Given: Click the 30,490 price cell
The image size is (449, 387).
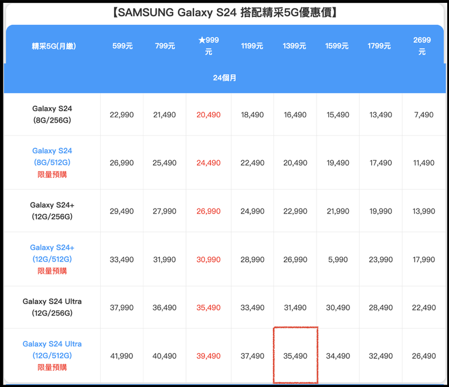Looking at the screenshot, I should tap(338, 308).
